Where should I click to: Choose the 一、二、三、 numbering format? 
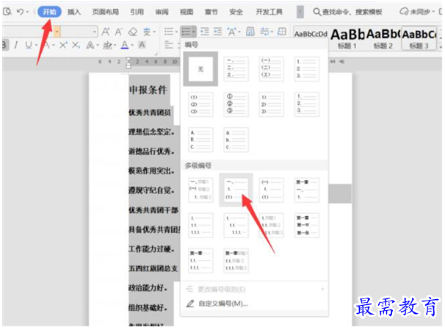[x=236, y=69]
